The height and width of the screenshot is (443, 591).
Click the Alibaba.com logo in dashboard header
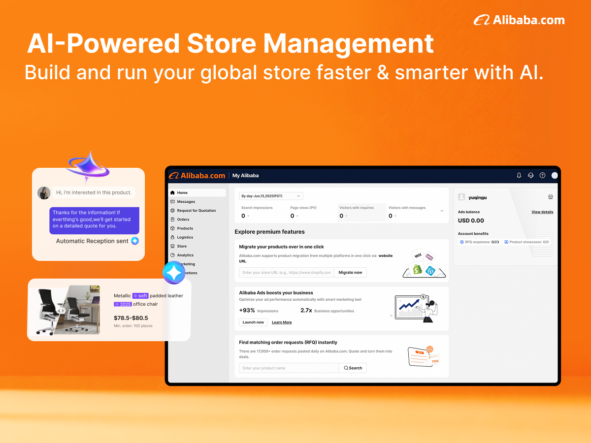click(197, 175)
